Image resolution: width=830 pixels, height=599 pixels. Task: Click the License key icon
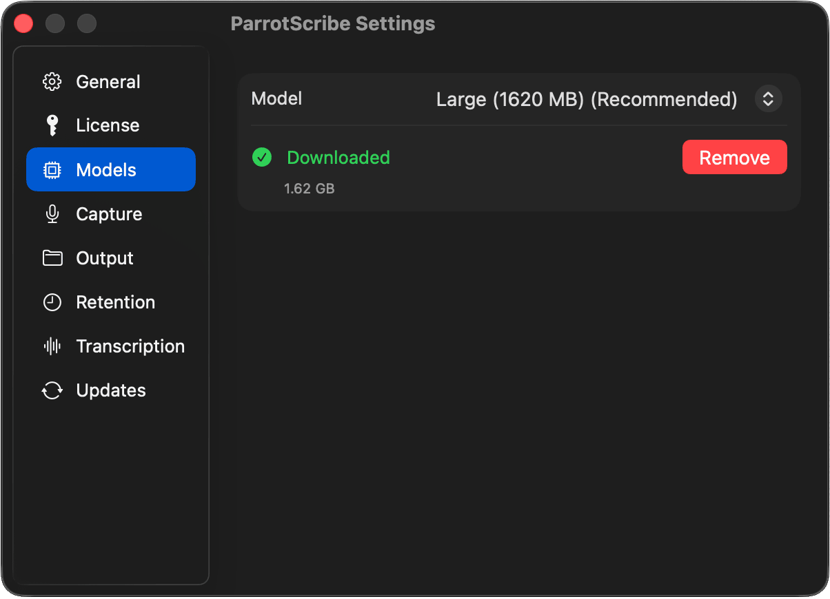(x=52, y=125)
